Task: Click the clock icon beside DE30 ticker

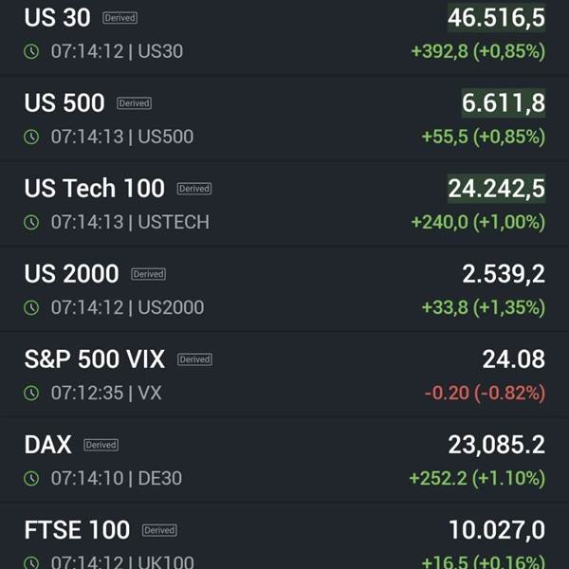Action: click(x=31, y=478)
